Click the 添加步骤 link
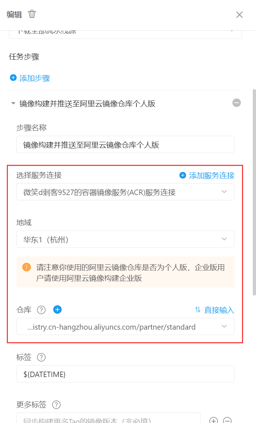 (x=34, y=78)
